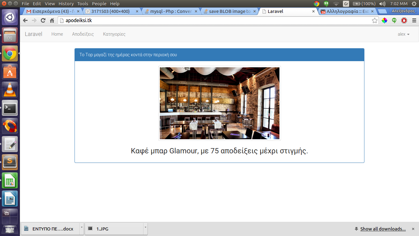The width and height of the screenshot is (419, 236).
Task: Click the Καφέ μπαρ Glamour caption text
Action: click(x=219, y=151)
